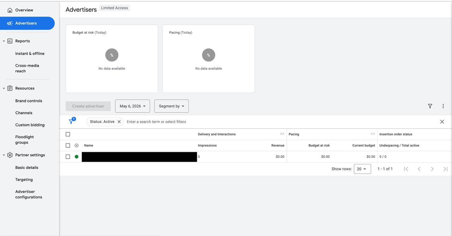Click the 0 / 0 underpacing cell
Image resolution: width=452 pixels, height=236 pixels.
pos(383,157)
